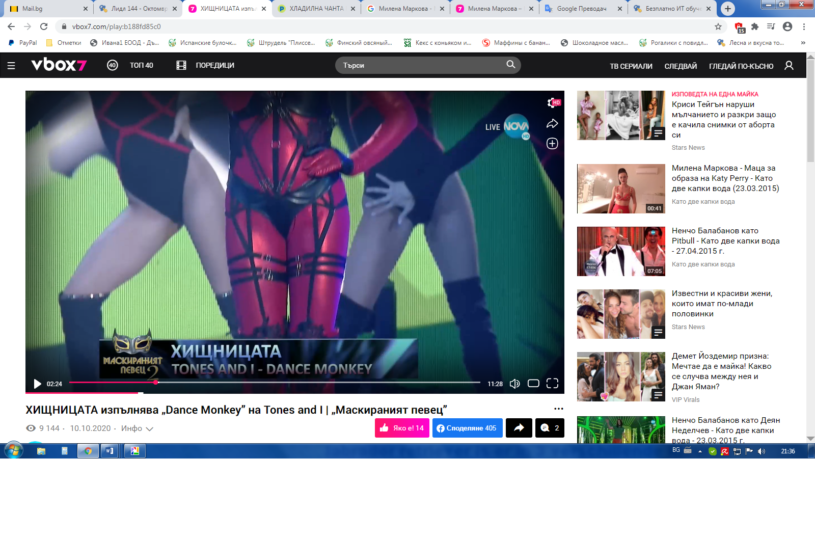The width and height of the screenshot is (815, 540).
Task: Click the taskbar volume icon
Action: click(762, 451)
